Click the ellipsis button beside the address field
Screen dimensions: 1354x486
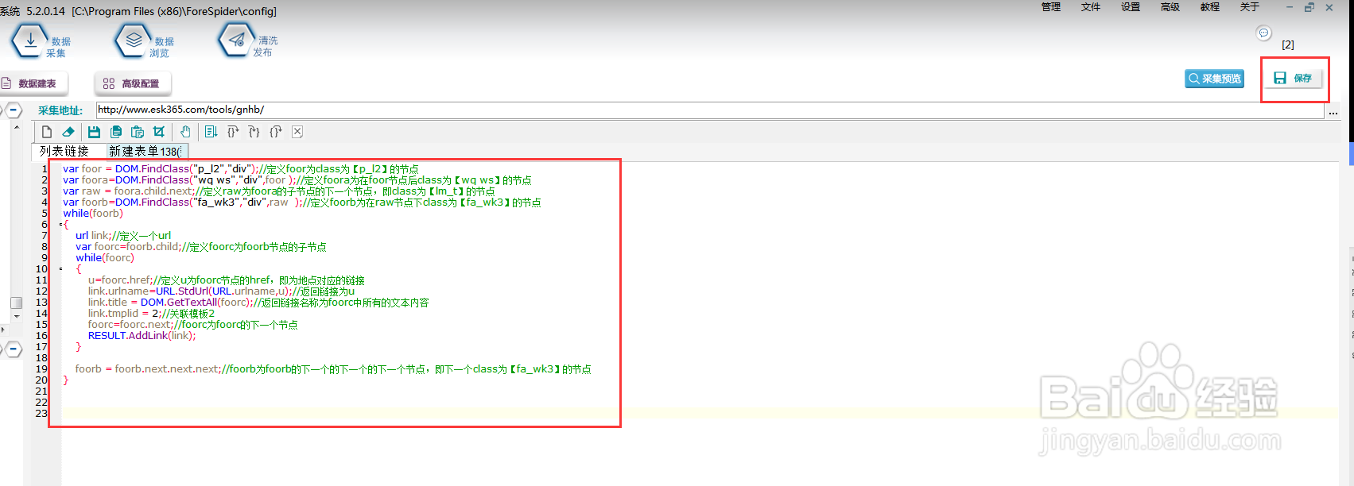[x=1333, y=112]
